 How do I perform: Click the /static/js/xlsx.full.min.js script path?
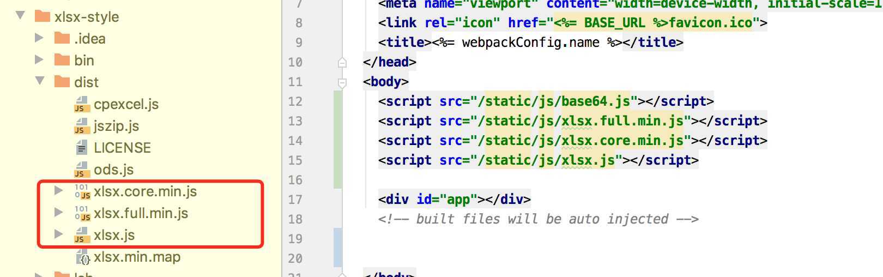click(x=580, y=121)
